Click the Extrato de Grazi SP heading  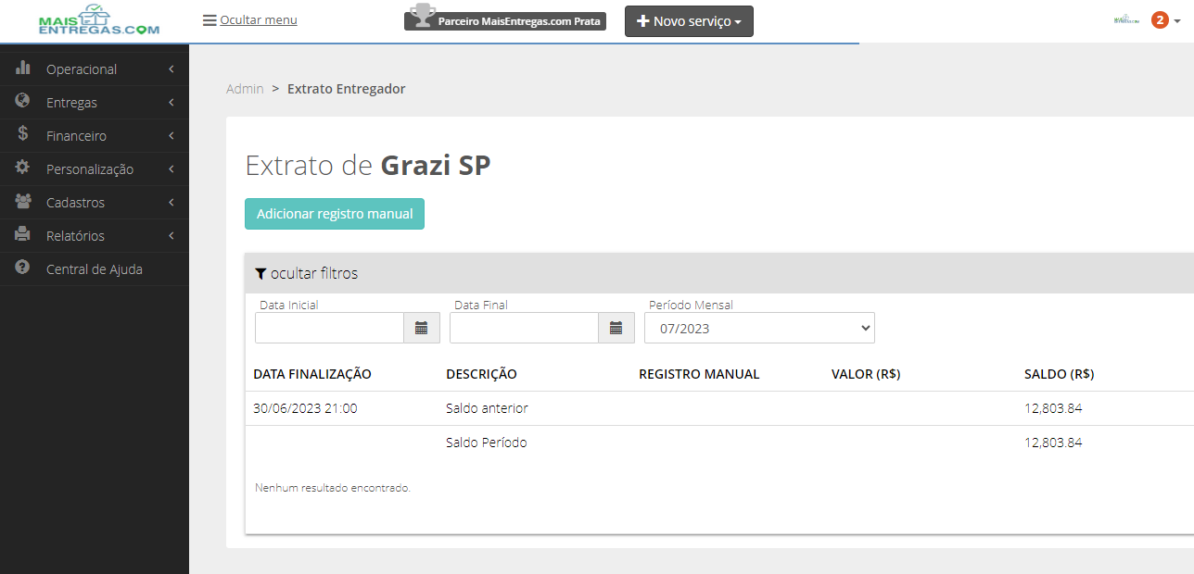(367, 166)
